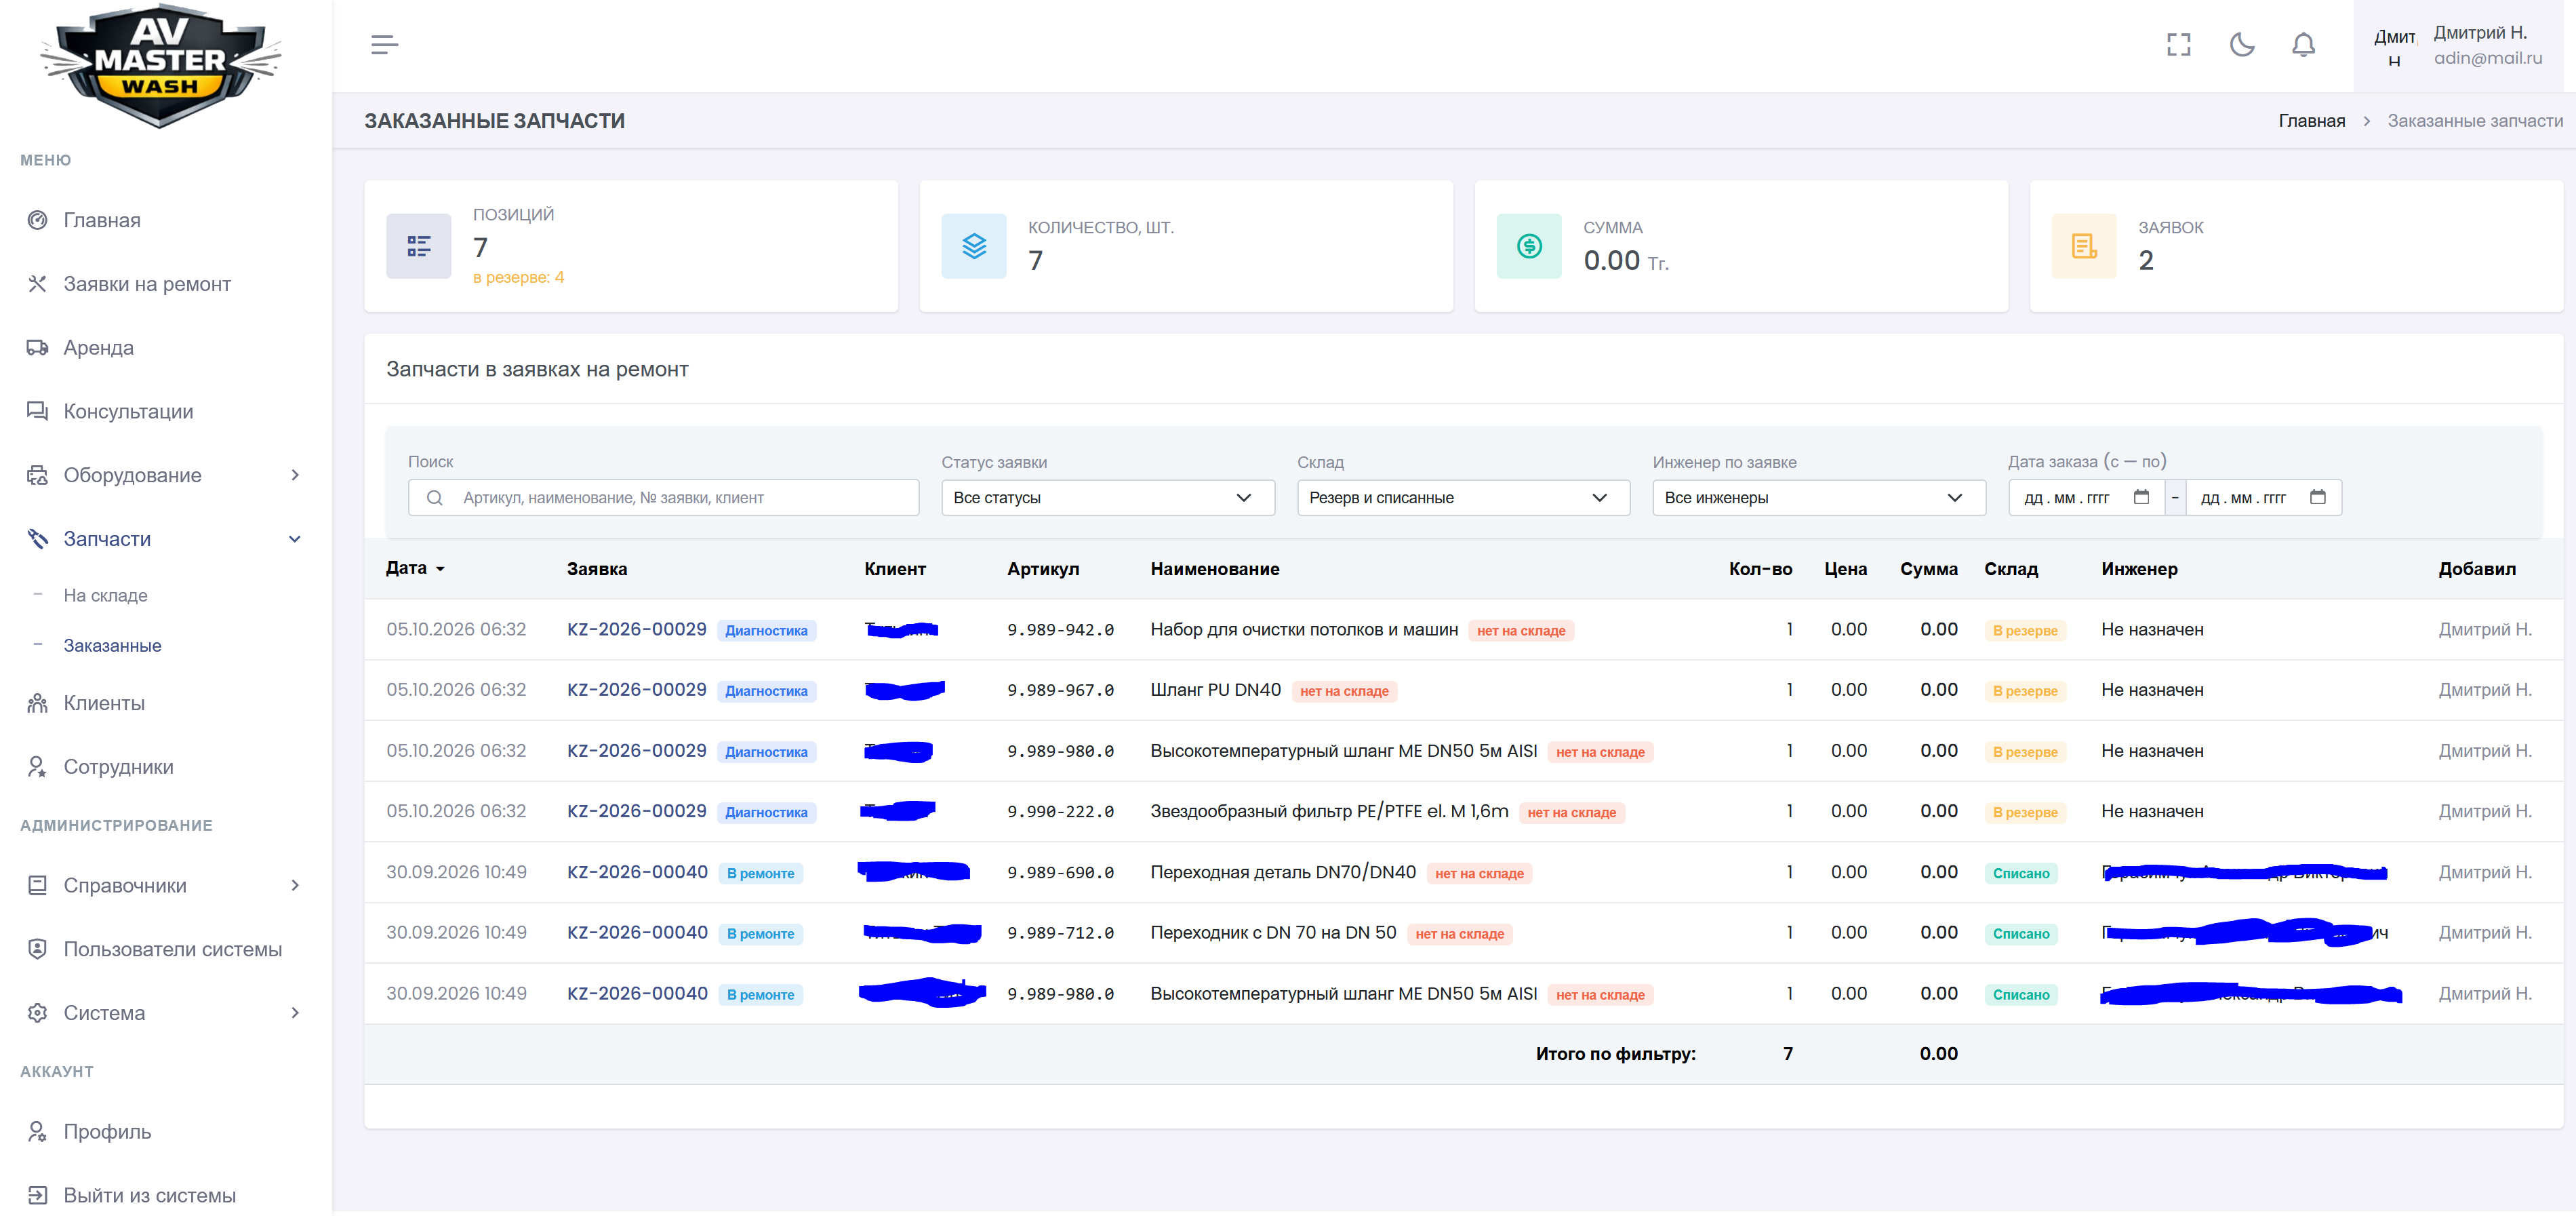Click Главная breadcrumb link
Viewport: 2576px width, 1216px height.
[2311, 121]
